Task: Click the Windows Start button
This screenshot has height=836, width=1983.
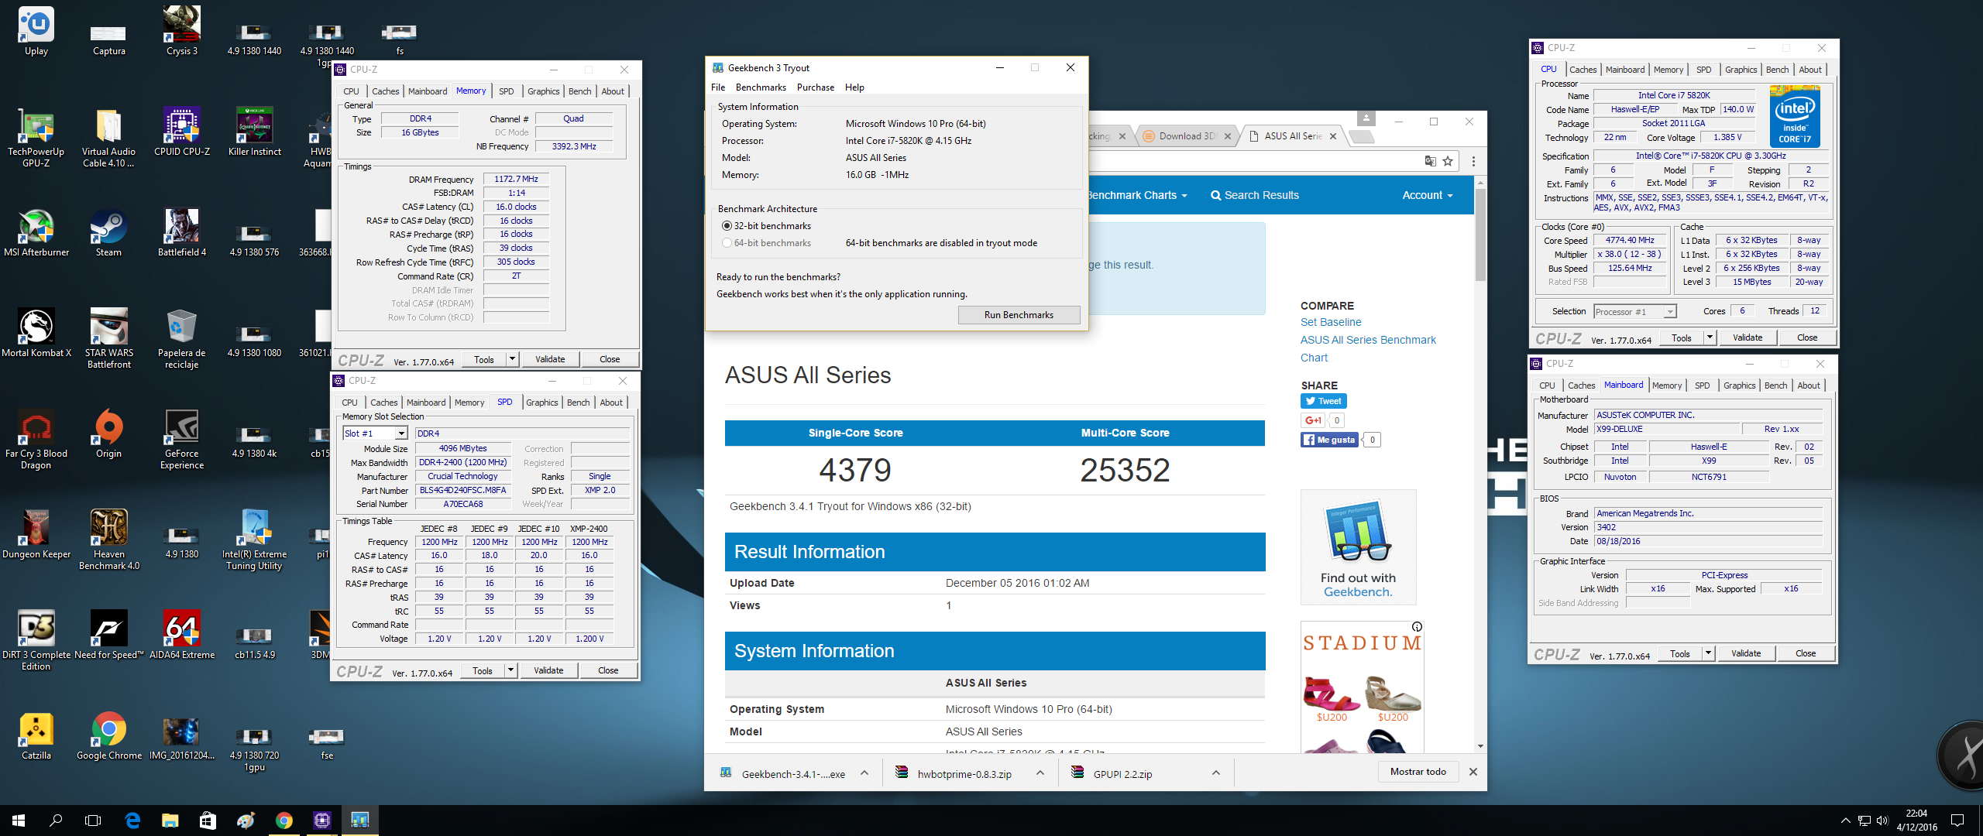Action: point(19,821)
